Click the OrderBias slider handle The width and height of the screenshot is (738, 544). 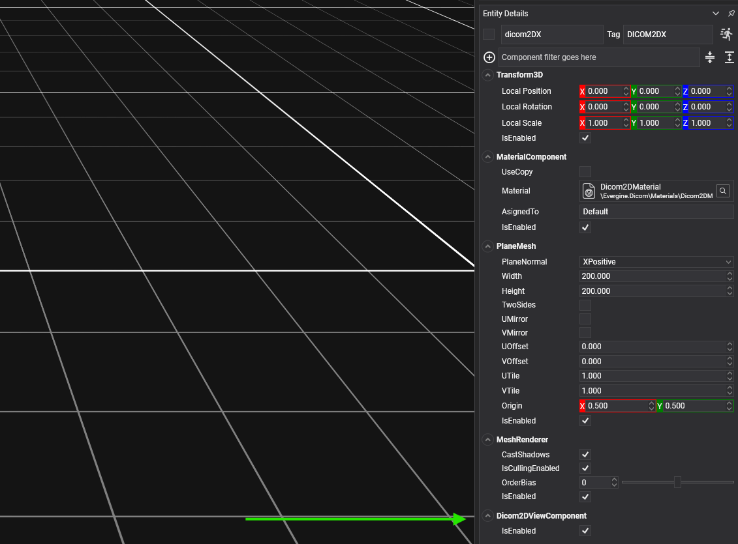(x=677, y=482)
